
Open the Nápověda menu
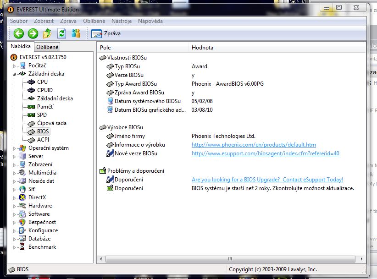[150, 21]
